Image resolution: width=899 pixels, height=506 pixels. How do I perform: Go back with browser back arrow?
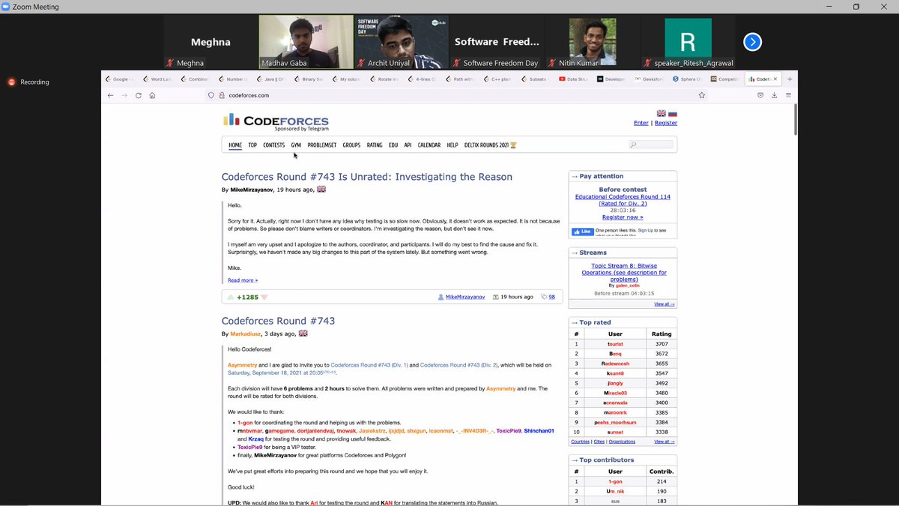[111, 95]
